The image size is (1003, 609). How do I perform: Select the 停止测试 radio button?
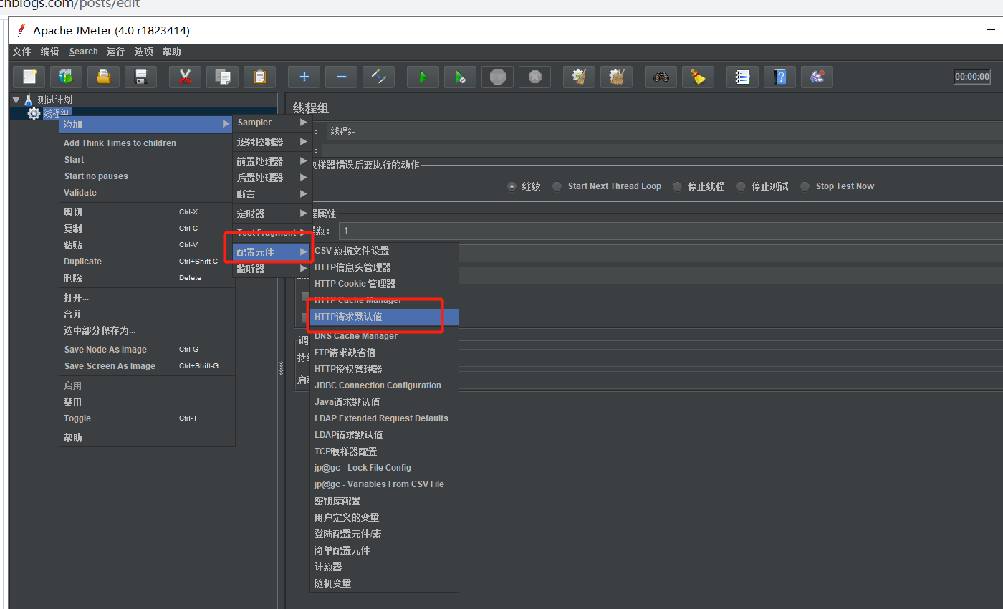741,186
